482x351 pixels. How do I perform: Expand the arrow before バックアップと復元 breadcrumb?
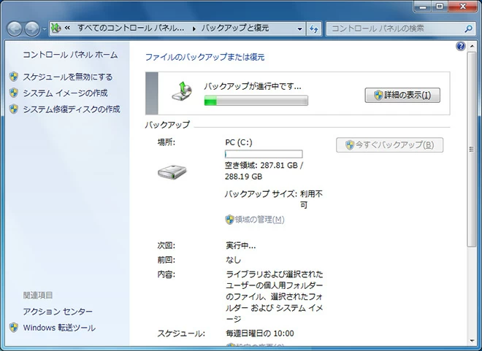[194, 28]
